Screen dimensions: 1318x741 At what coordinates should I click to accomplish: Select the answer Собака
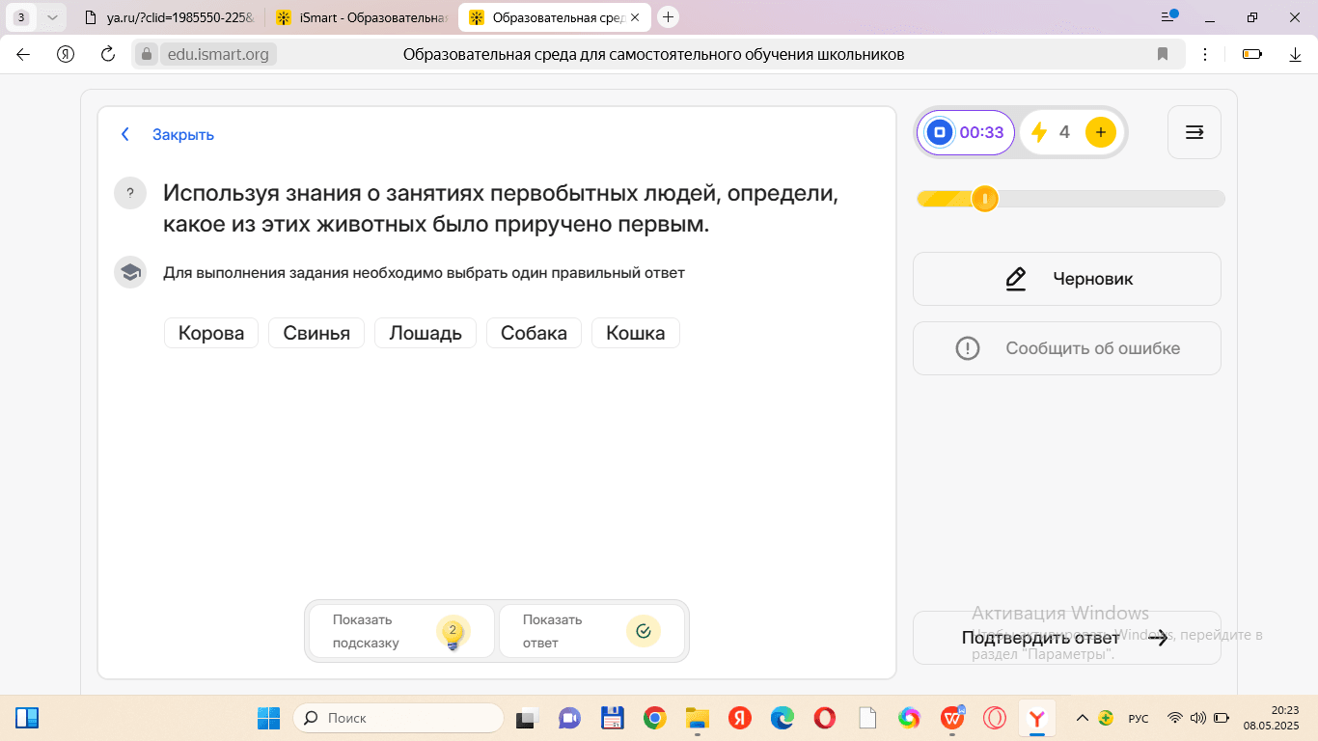click(x=534, y=333)
